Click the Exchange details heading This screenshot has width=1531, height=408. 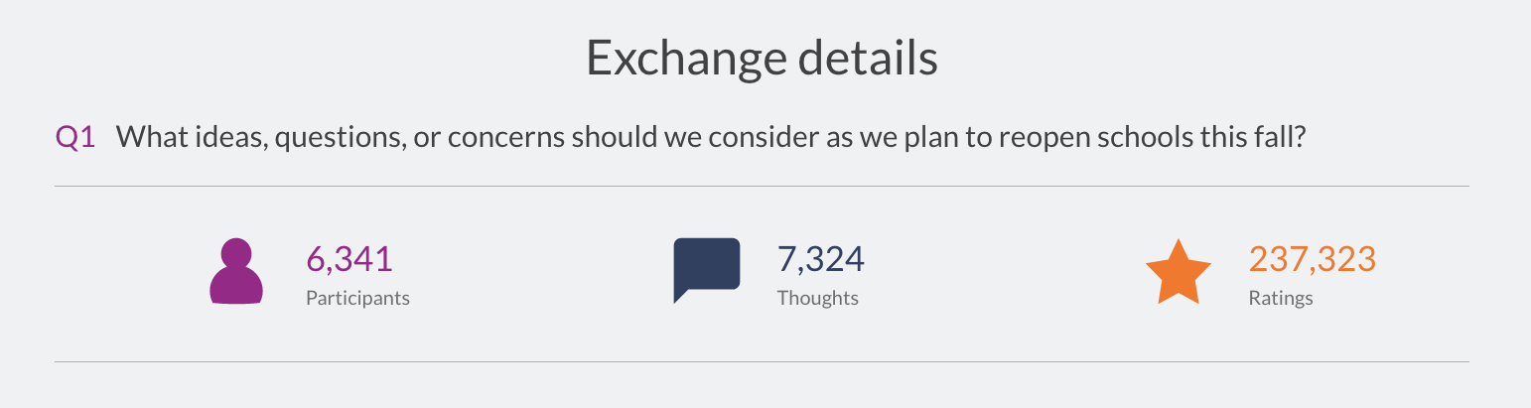coord(763,59)
